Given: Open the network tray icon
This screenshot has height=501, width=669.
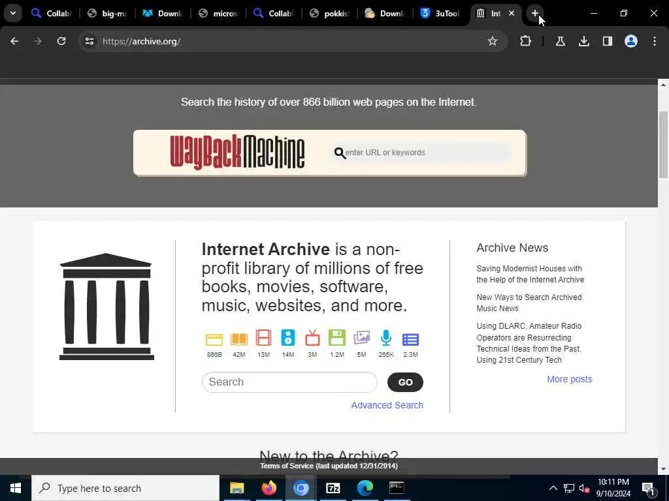Looking at the screenshot, I should (569, 488).
